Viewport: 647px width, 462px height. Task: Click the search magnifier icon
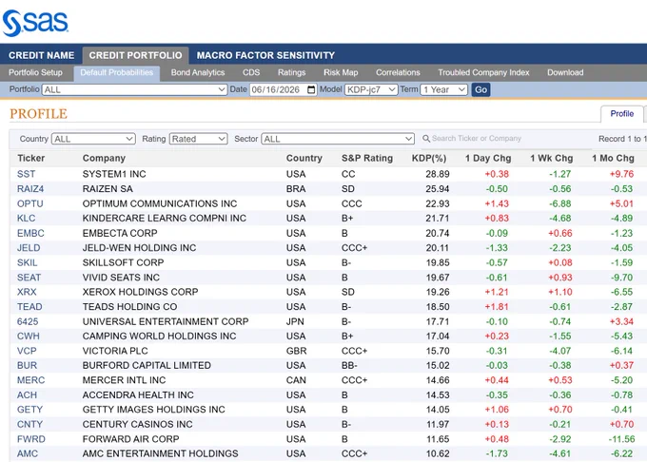tap(426, 139)
